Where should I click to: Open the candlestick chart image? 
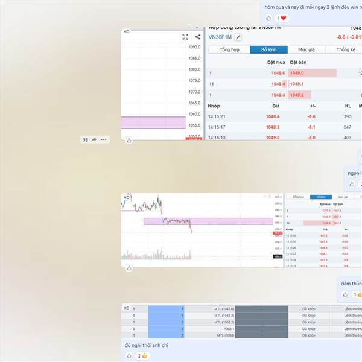point(241,230)
